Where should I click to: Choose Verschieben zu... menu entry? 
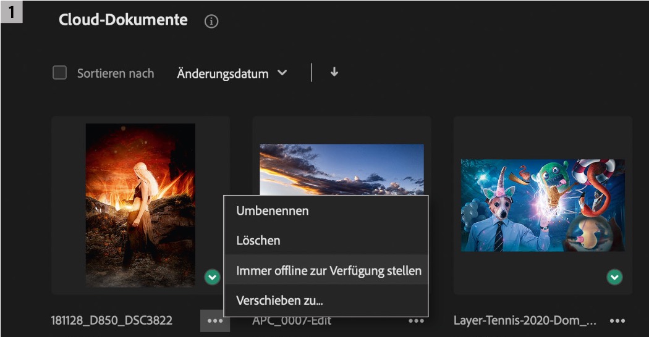[280, 301]
